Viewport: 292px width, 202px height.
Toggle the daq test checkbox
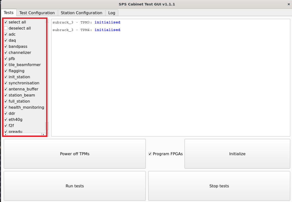click(x=6, y=40)
